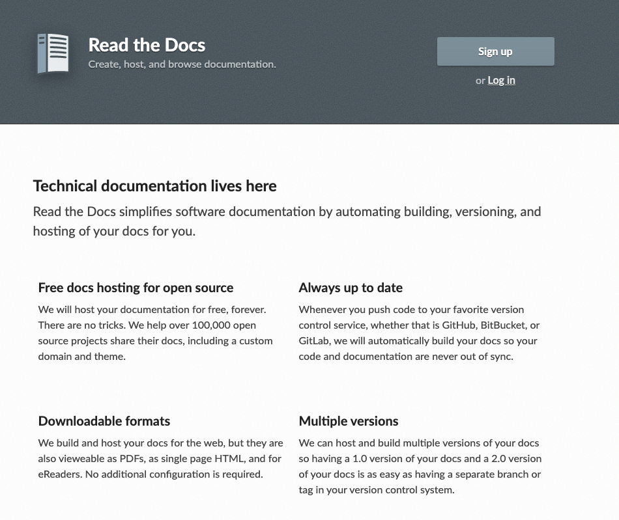Click the paragraph about 1.0 and 2.0 versions
Screen dimensions: 619x520
click(420, 466)
